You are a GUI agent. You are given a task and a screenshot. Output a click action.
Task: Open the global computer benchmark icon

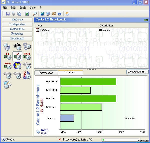point(7,47)
